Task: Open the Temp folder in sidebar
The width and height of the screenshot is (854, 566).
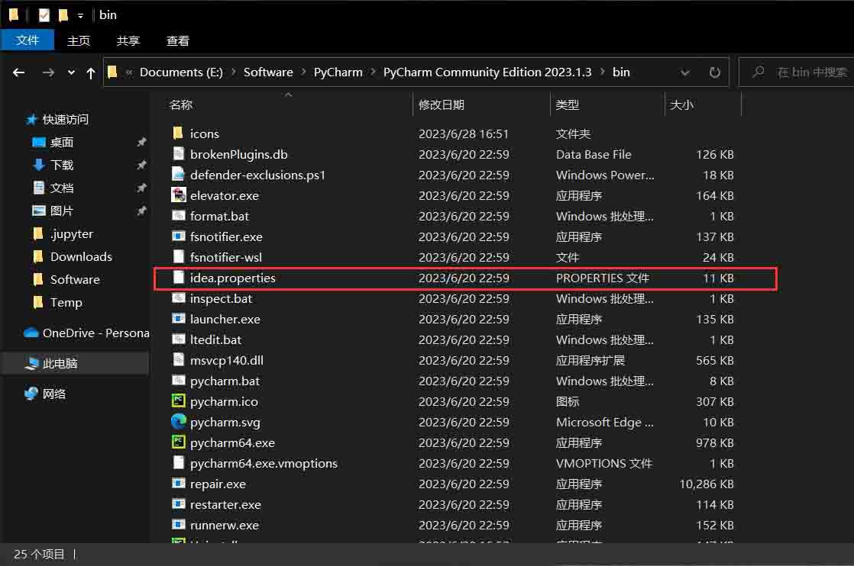Action: (x=57, y=302)
